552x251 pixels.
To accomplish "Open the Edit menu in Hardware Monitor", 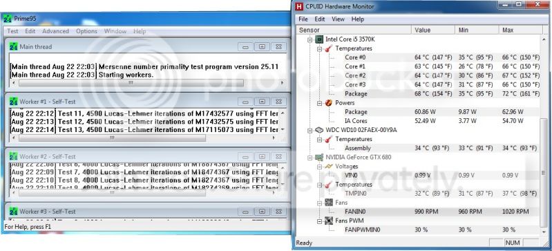I will pos(320,19).
